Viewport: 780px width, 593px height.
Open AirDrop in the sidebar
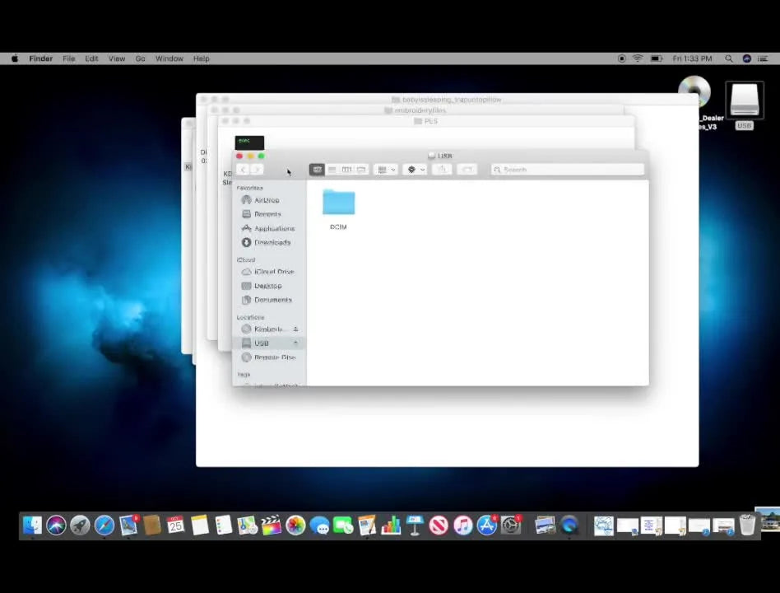pos(267,200)
